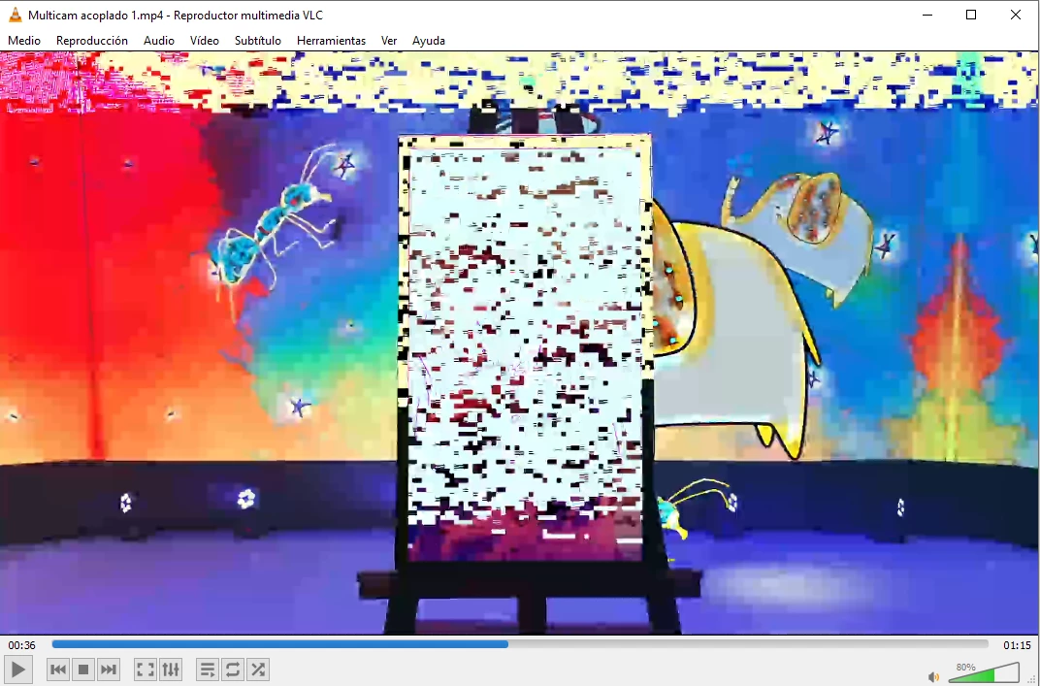This screenshot has width=1040, height=686.
Task: Open the Ayuda menu
Action: (429, 41)
